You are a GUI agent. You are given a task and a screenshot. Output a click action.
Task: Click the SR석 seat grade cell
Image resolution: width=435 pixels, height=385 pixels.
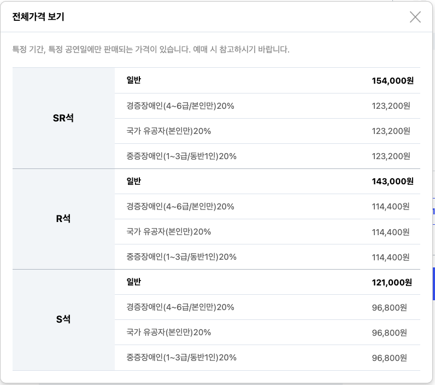pyautogui.click(x=63, y=118)
